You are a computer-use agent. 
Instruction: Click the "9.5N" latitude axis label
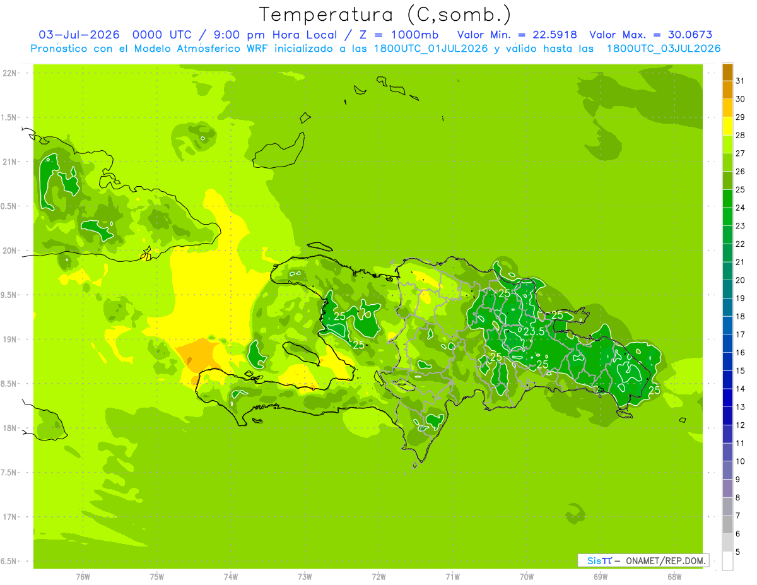(x=9, y=295)
